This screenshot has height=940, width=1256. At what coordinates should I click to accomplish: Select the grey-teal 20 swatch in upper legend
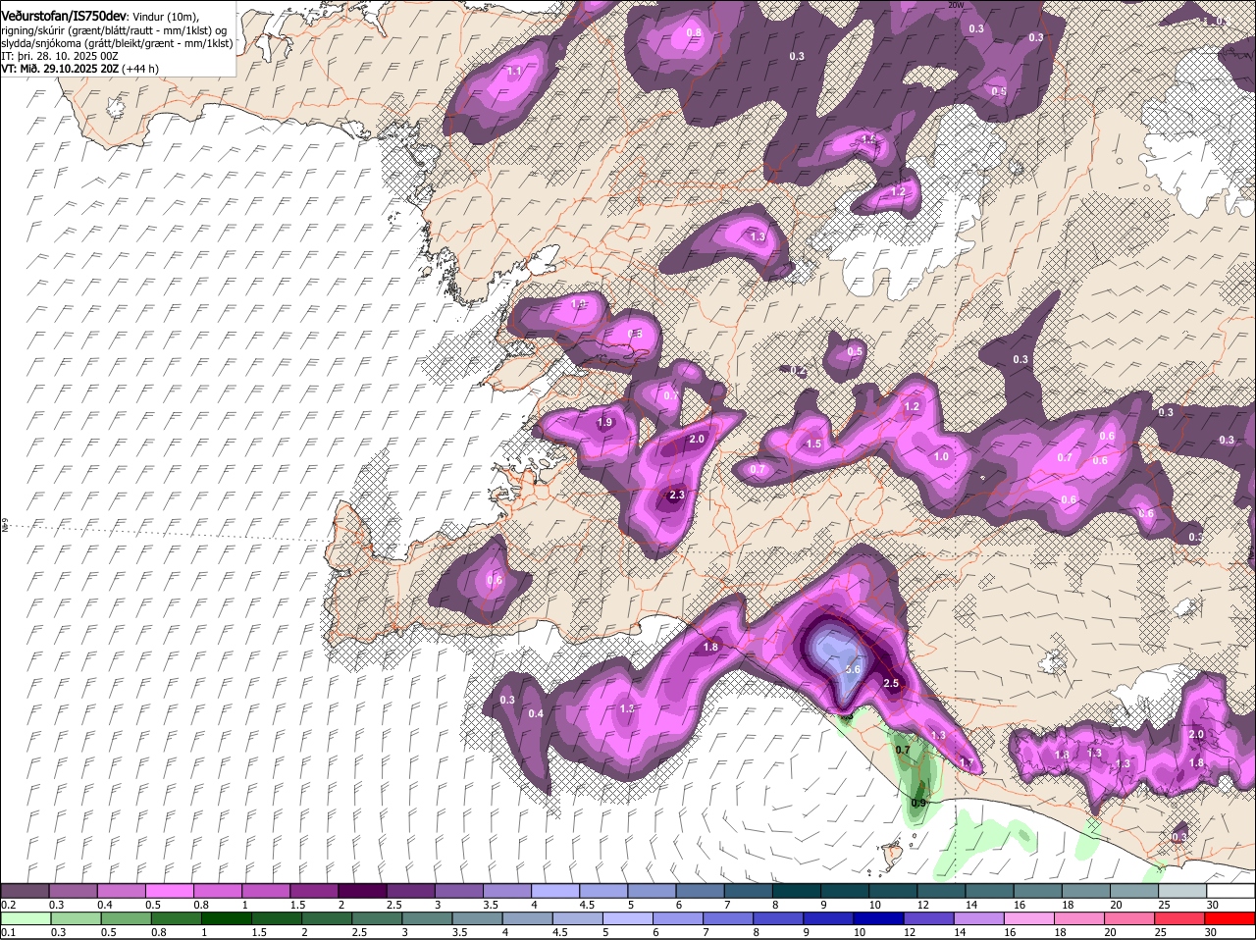[x=1134, y=890]
